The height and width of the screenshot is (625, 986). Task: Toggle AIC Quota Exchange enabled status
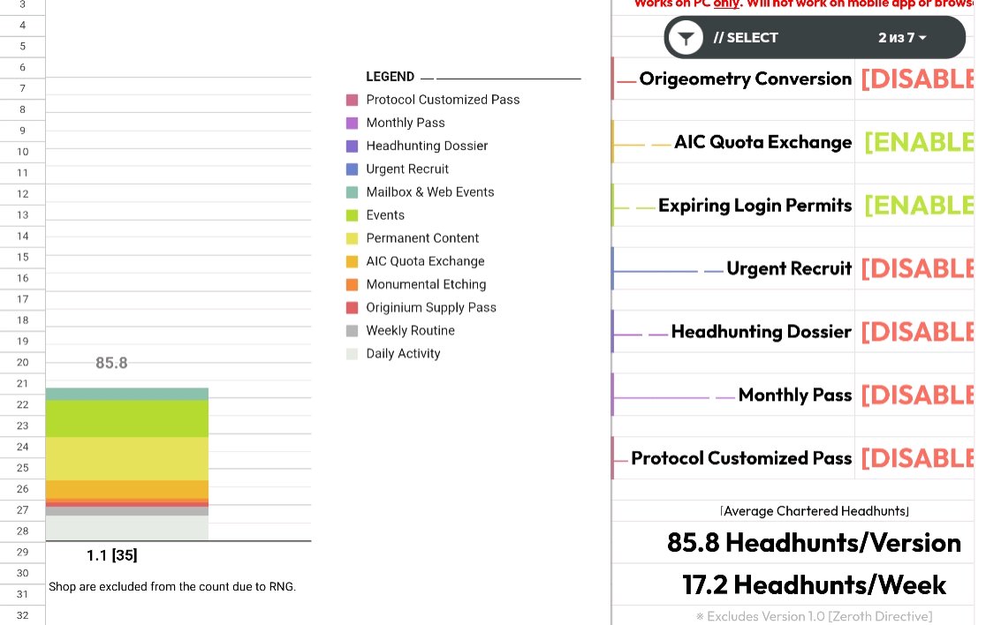[919, 143]
